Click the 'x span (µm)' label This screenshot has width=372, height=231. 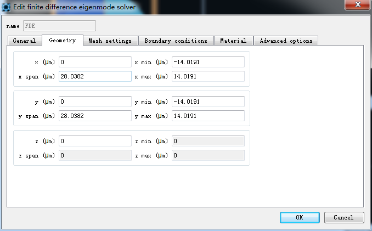(37, 77)
